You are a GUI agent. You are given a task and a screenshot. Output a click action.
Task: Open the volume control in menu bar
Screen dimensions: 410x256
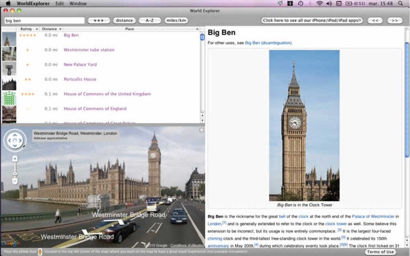(x=329, y=4)
